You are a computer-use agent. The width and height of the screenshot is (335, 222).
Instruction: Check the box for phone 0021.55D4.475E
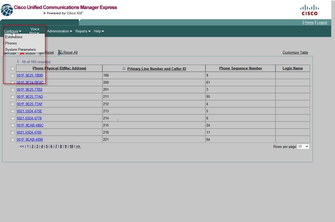(12, 111)
